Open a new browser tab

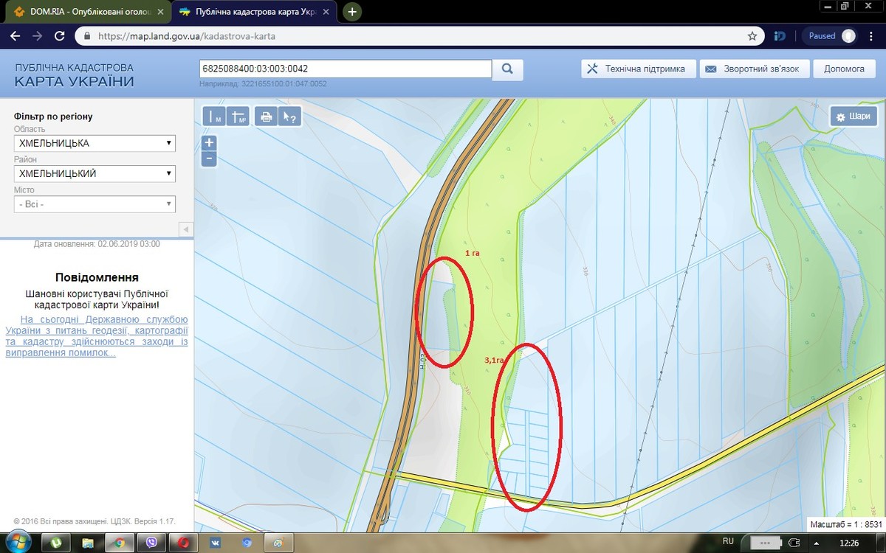[x=353, y=12]
